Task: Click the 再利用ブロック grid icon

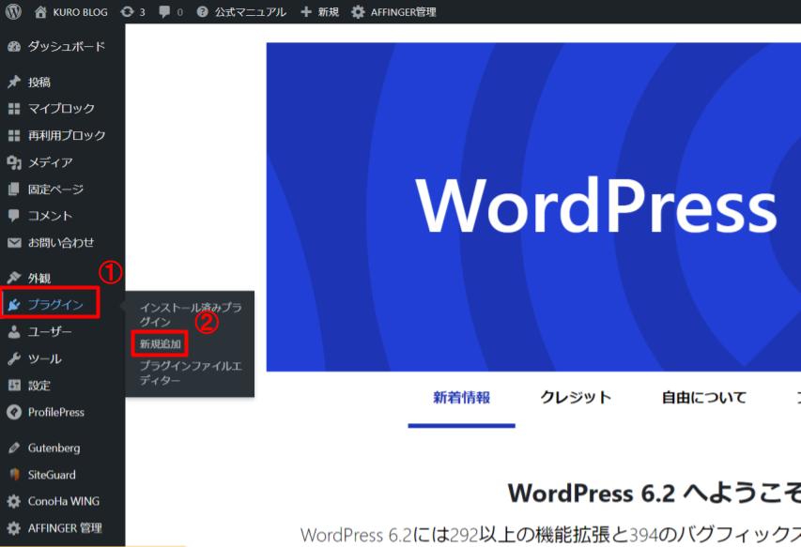Action: (x=14, y=136)
